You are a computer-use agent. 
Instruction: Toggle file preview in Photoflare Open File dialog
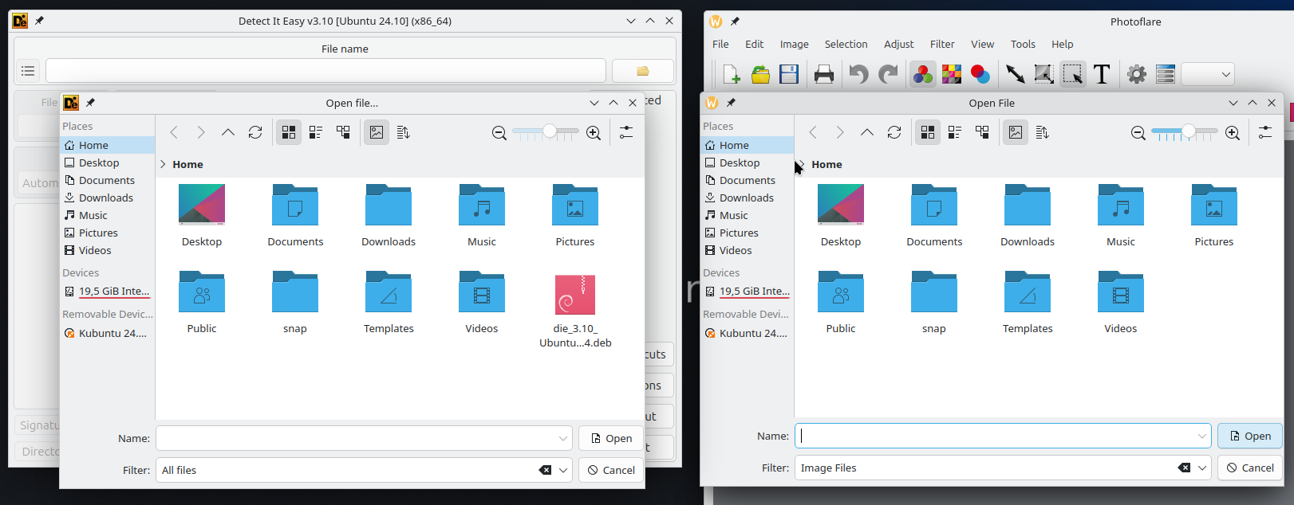[x=1016, y=132]
